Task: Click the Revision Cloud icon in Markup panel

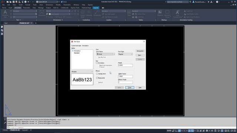Action: pyautogui.click(x=167, y=12)
